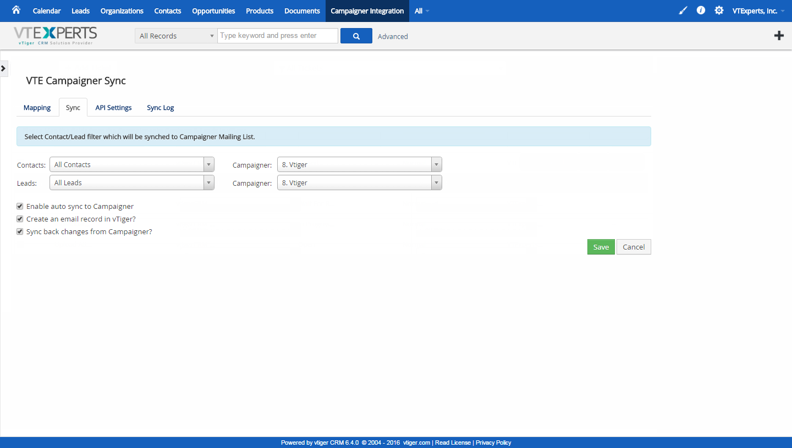Click Campaigner label in Leads row
Viewport: 792px width, 448px height.
click(252, 183)
